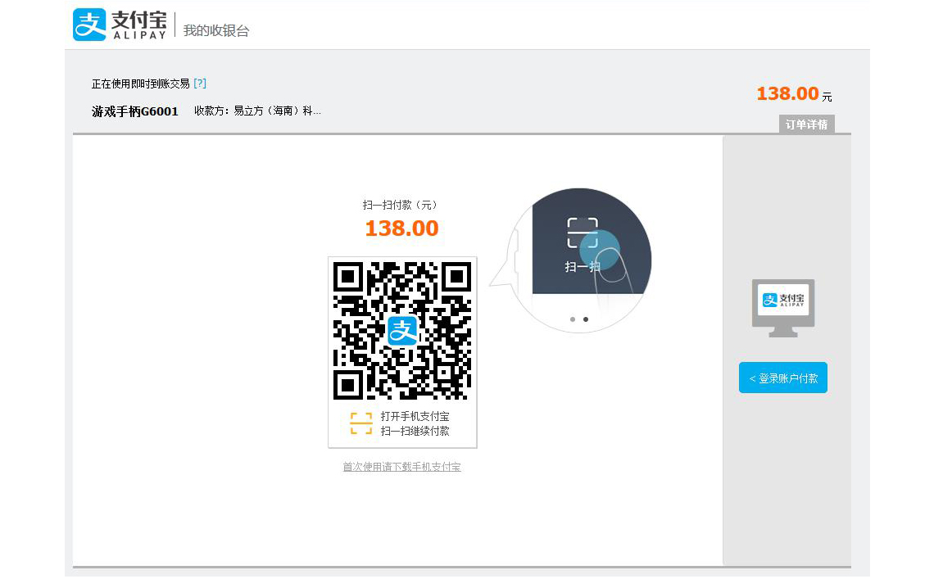Select the second carousel dot in the scan illustration

tap(586, 319)
